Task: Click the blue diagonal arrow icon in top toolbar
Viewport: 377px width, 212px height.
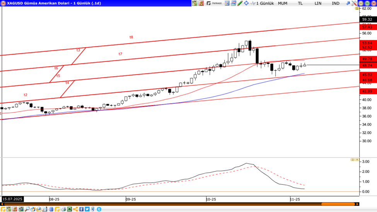Action: click(x=348, y=3)
